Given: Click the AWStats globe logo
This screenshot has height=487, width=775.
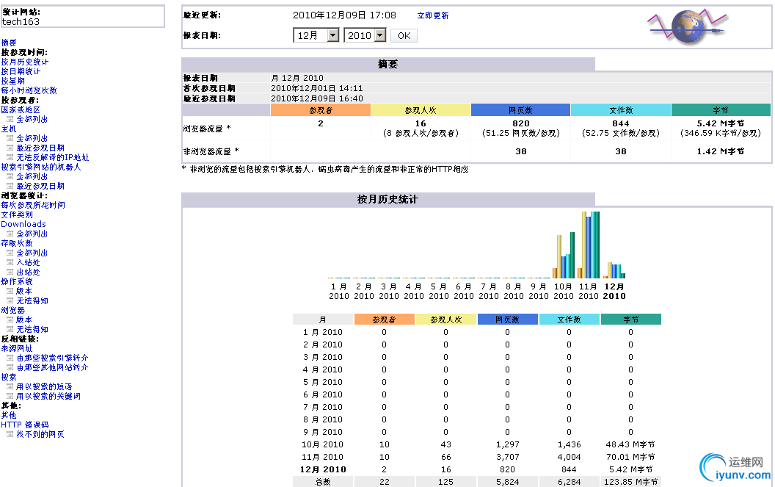Looking at the screenshot, I should pyautogui.click(x=688, y=26).
